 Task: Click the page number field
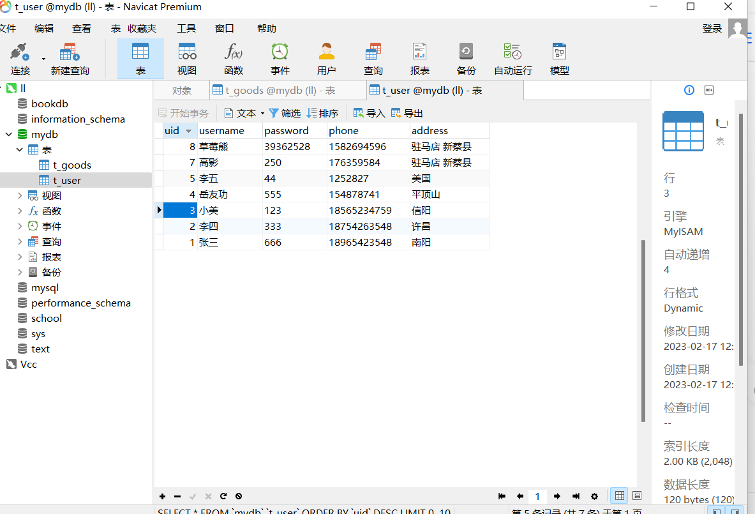[538, 496]
